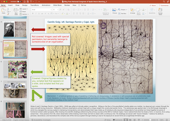Copy the selection

[8, 11]
